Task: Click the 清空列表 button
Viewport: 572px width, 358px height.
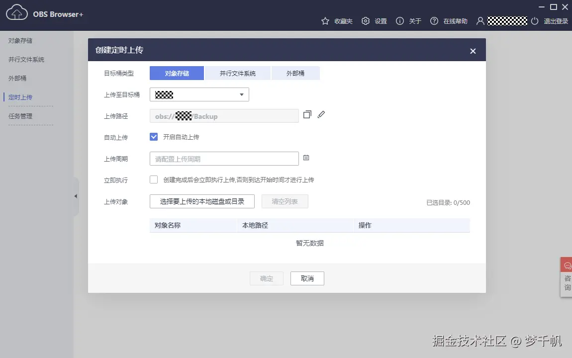Action: [285, 201]
